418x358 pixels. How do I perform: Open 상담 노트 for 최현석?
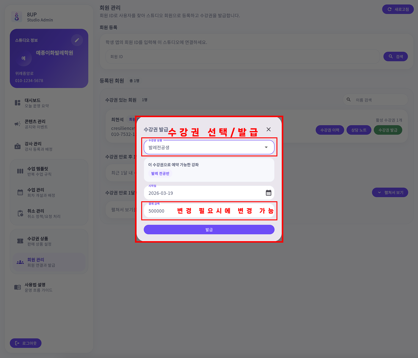359,130
